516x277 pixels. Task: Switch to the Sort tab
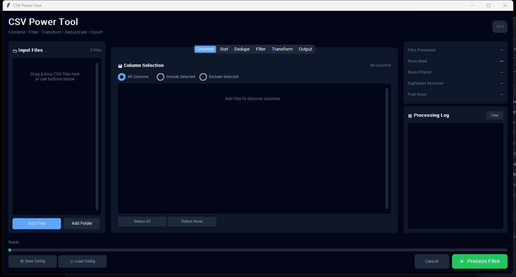(224, 49)
